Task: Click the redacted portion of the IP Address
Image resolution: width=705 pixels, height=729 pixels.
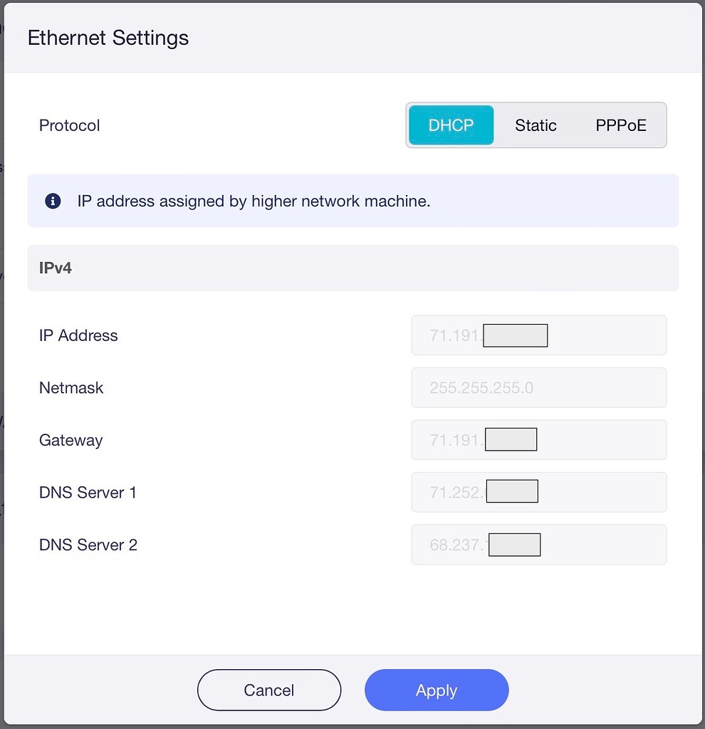Action: click(515, 335)
